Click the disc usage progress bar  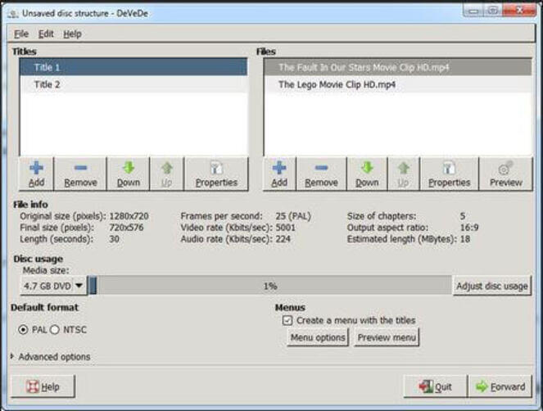[270, 286]
